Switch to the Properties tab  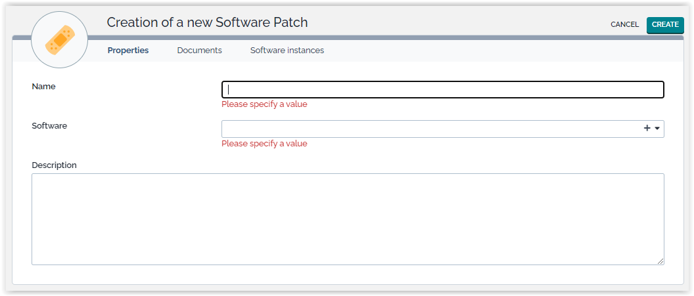(x=128, y=51)
